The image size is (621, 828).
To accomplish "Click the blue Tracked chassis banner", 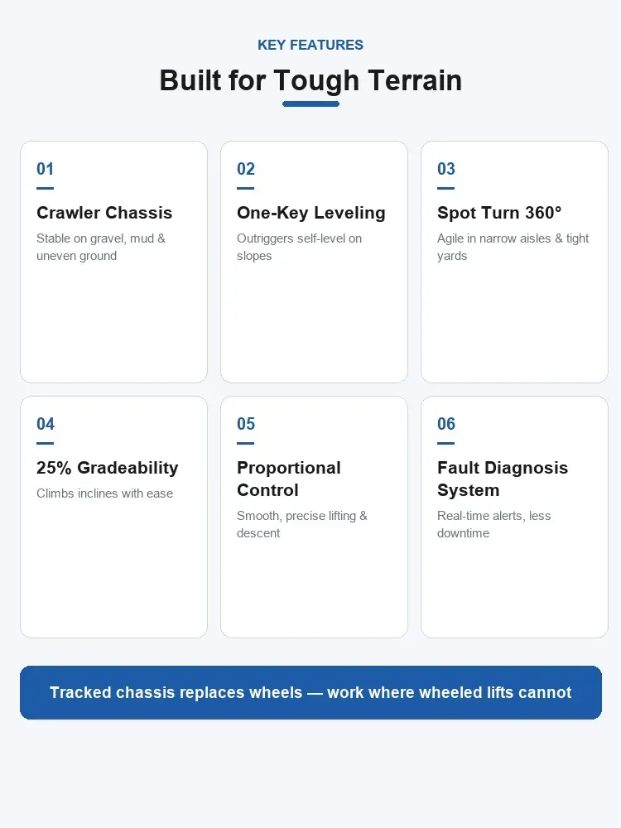I will point(310,692).
